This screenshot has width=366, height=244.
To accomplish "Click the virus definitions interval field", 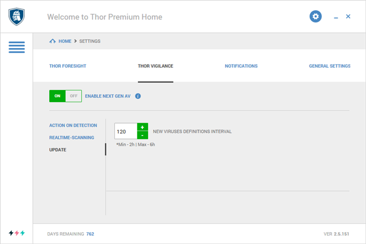I will click(x=125, y=131).
